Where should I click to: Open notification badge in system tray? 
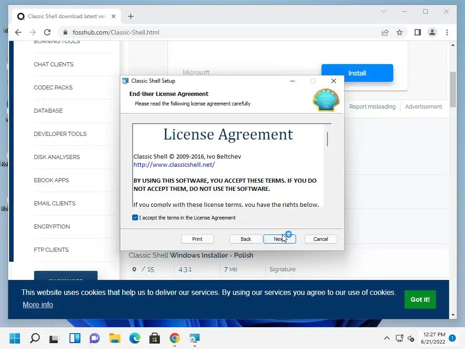point(452,338)
